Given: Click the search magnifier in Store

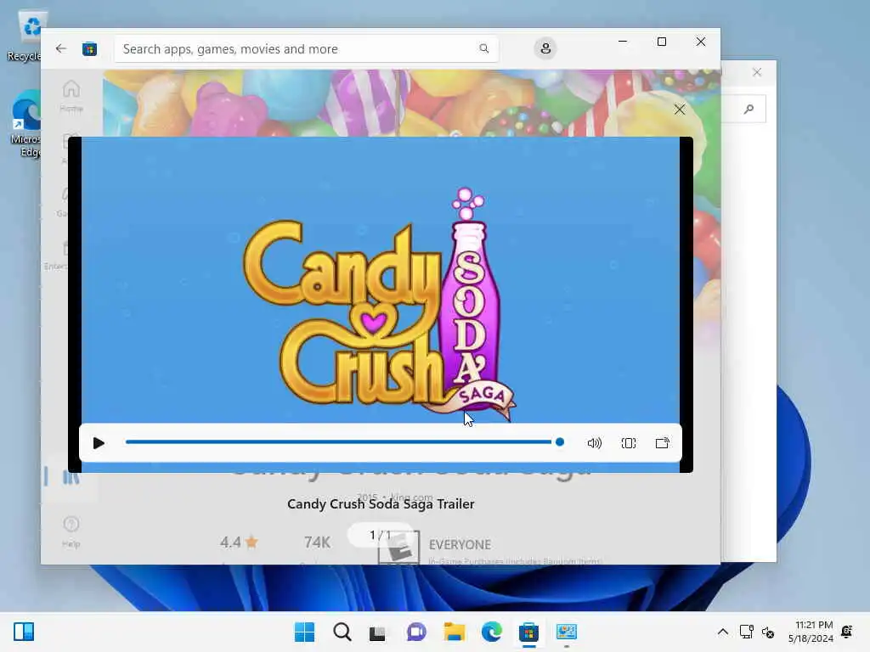Looking at the screenshot, I should coord(483,48).
